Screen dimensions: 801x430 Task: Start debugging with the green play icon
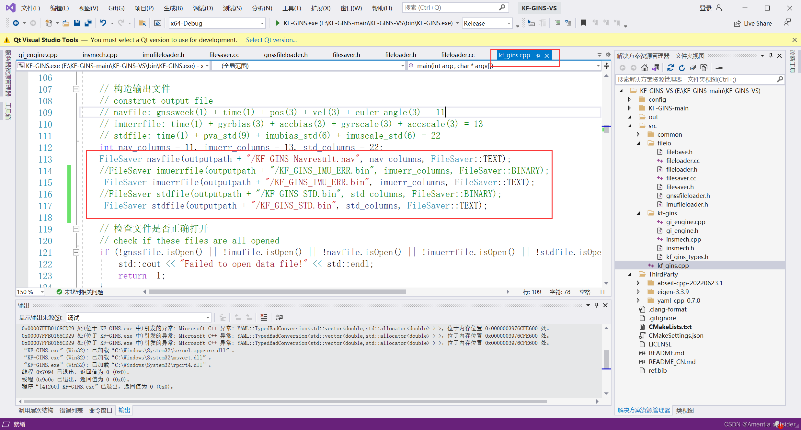coord(277,23)
